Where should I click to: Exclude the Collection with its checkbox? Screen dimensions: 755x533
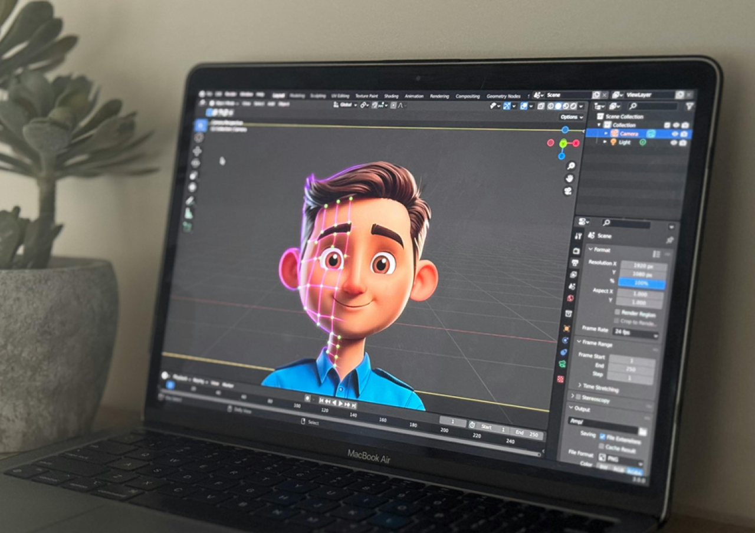[x=667, y=125]
